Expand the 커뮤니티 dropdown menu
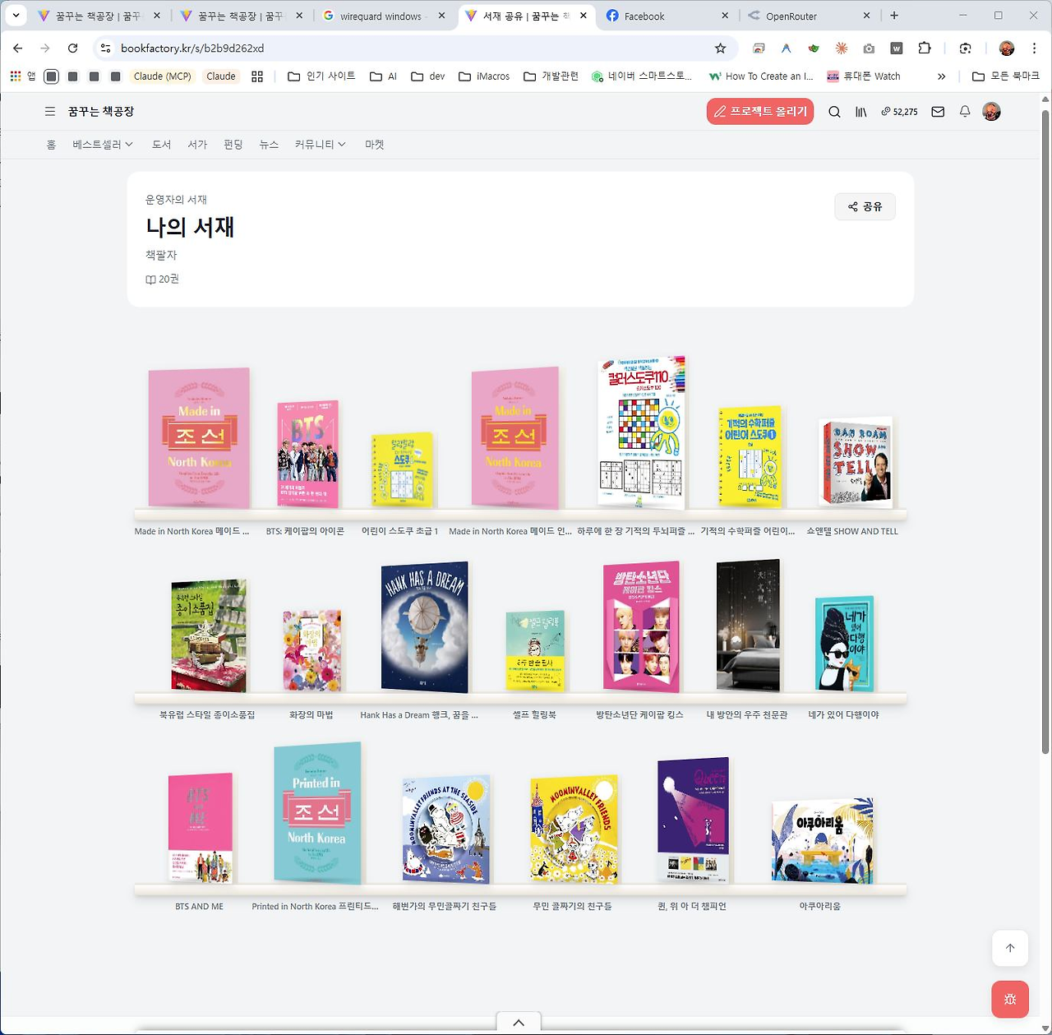1052x1035 pixels. [x=321, y=145]
